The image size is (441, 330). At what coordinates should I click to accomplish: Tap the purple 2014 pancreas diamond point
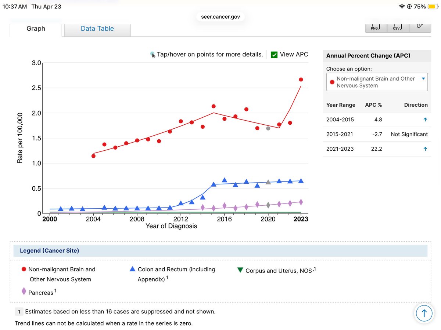[x=202, y=207]
